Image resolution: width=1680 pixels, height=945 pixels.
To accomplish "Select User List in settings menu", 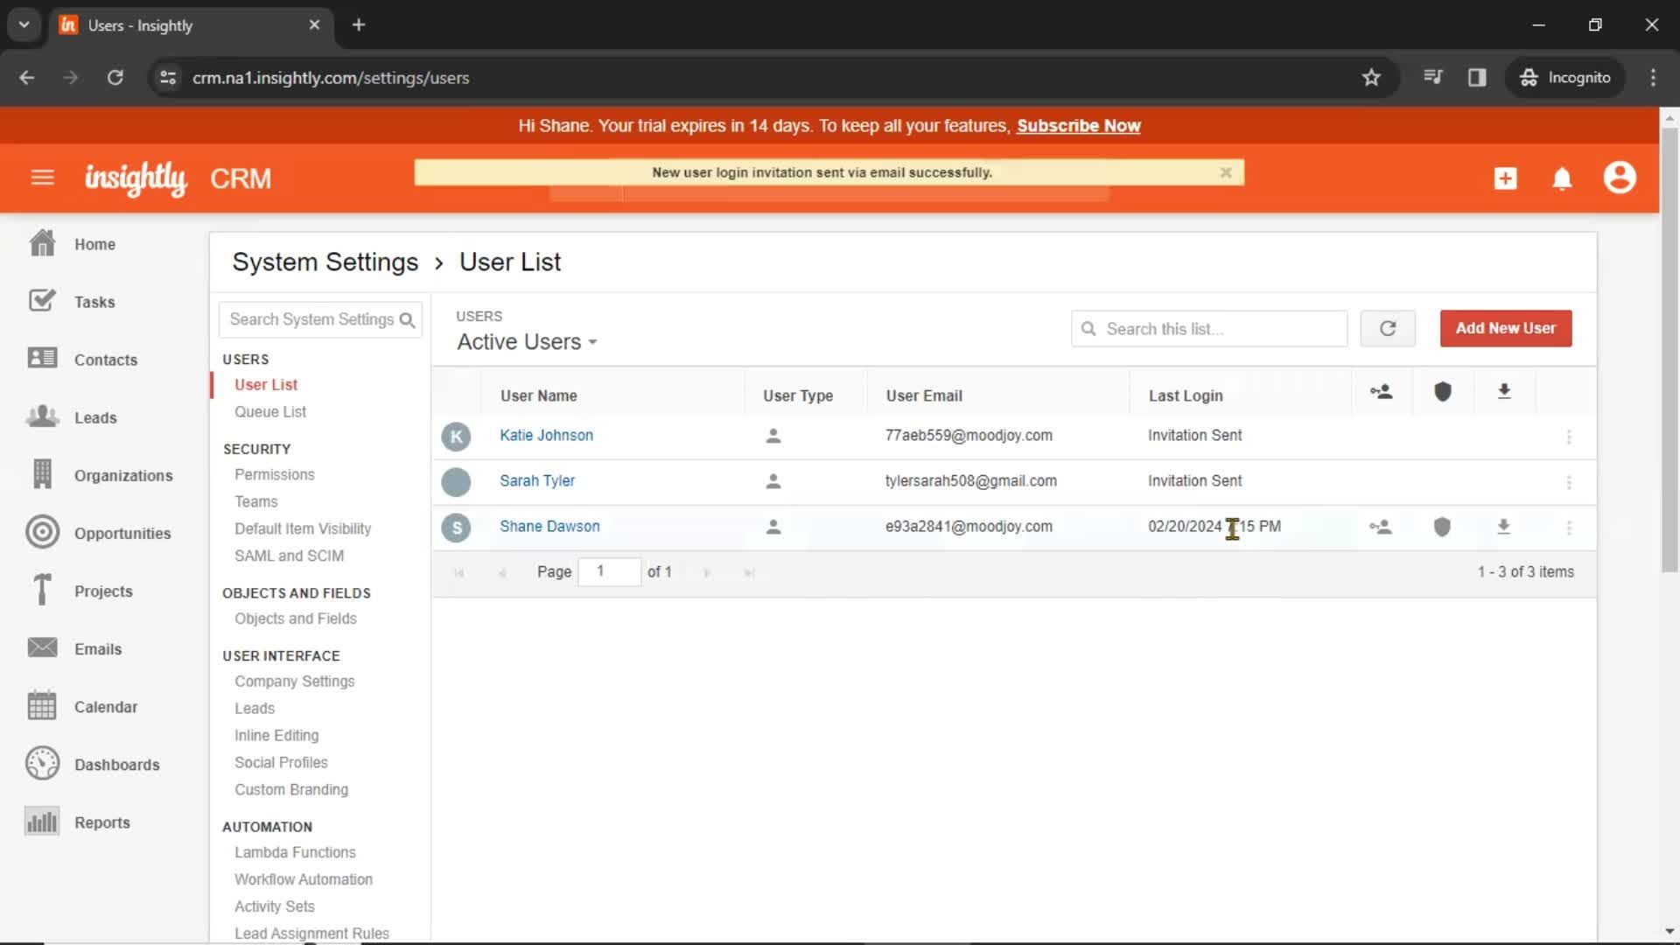I will 266,384.
